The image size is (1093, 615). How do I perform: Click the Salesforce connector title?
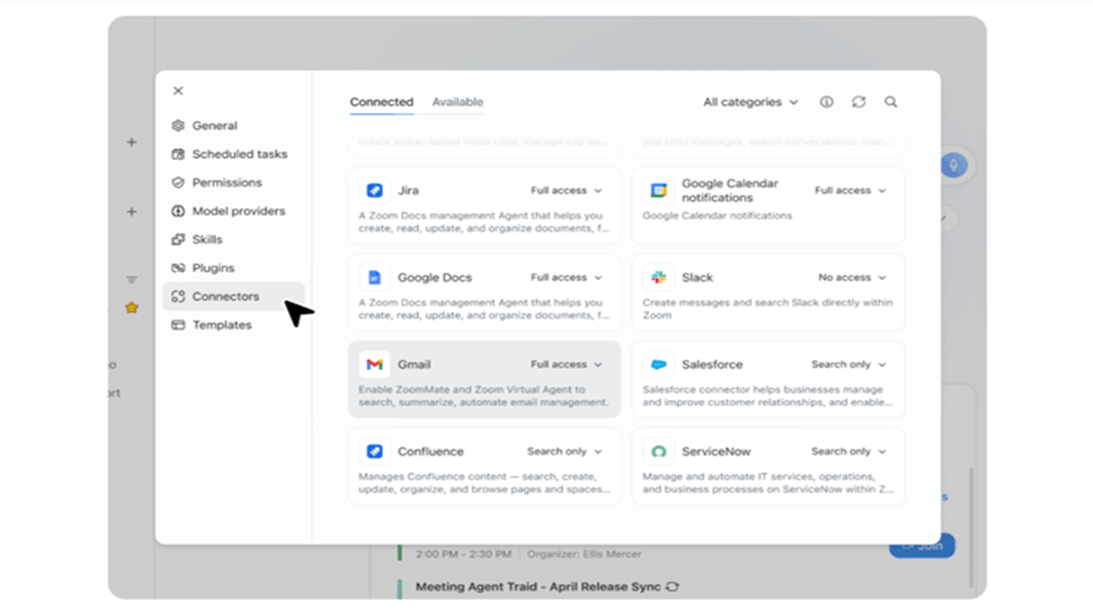click(712, 364)
